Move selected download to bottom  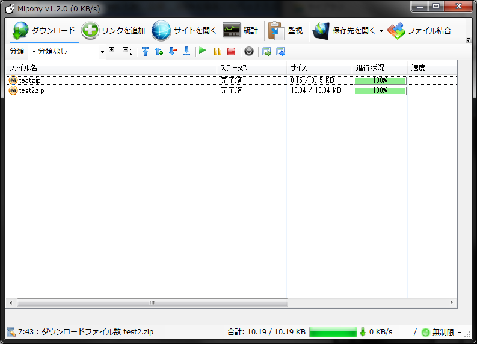[187, 51]
